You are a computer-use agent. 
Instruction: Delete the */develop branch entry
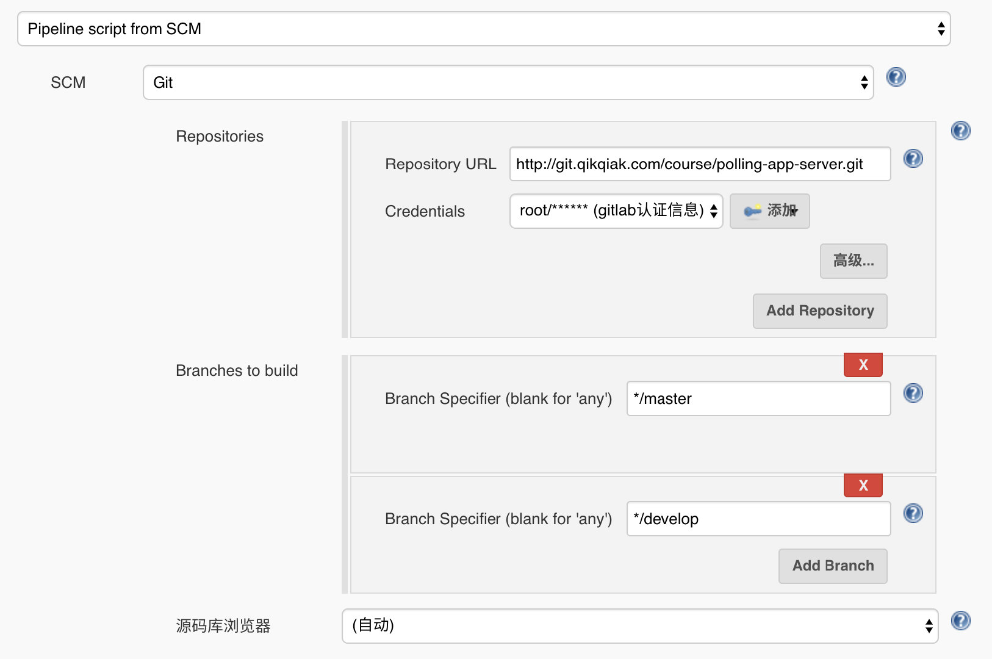click(862, 485)
